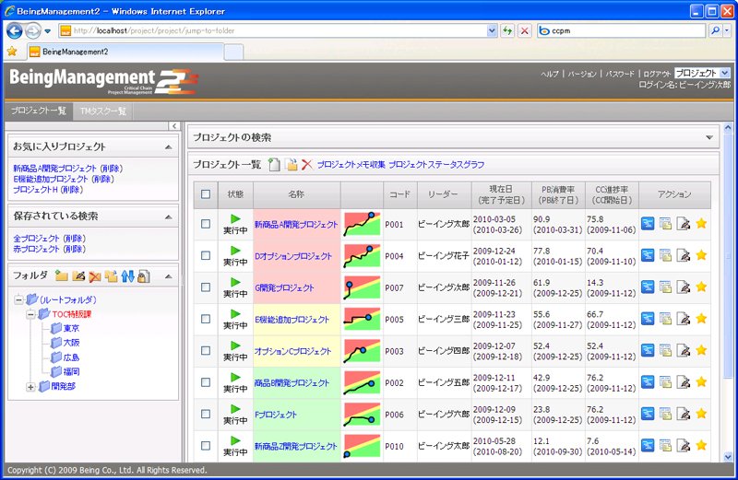Click the ヘルプ header menu item
This screenshot has width=738, height=480.
pyautogui.click(x=550, y=74)
